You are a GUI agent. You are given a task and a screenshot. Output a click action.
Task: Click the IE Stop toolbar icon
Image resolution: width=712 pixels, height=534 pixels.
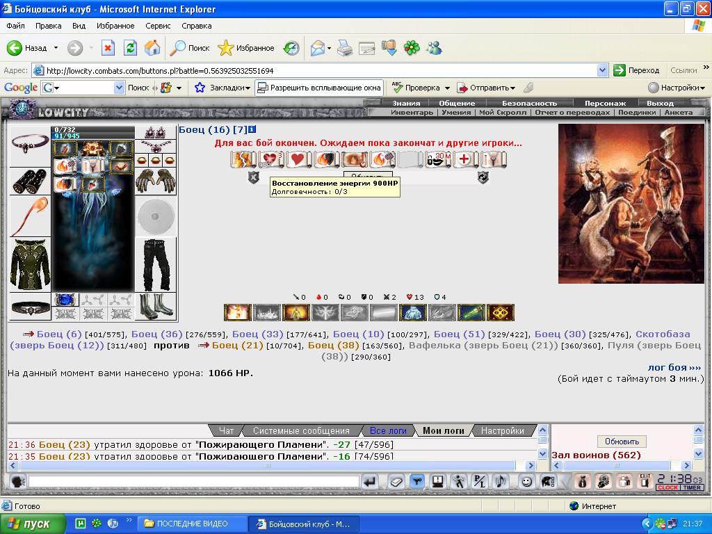[108, 48]
